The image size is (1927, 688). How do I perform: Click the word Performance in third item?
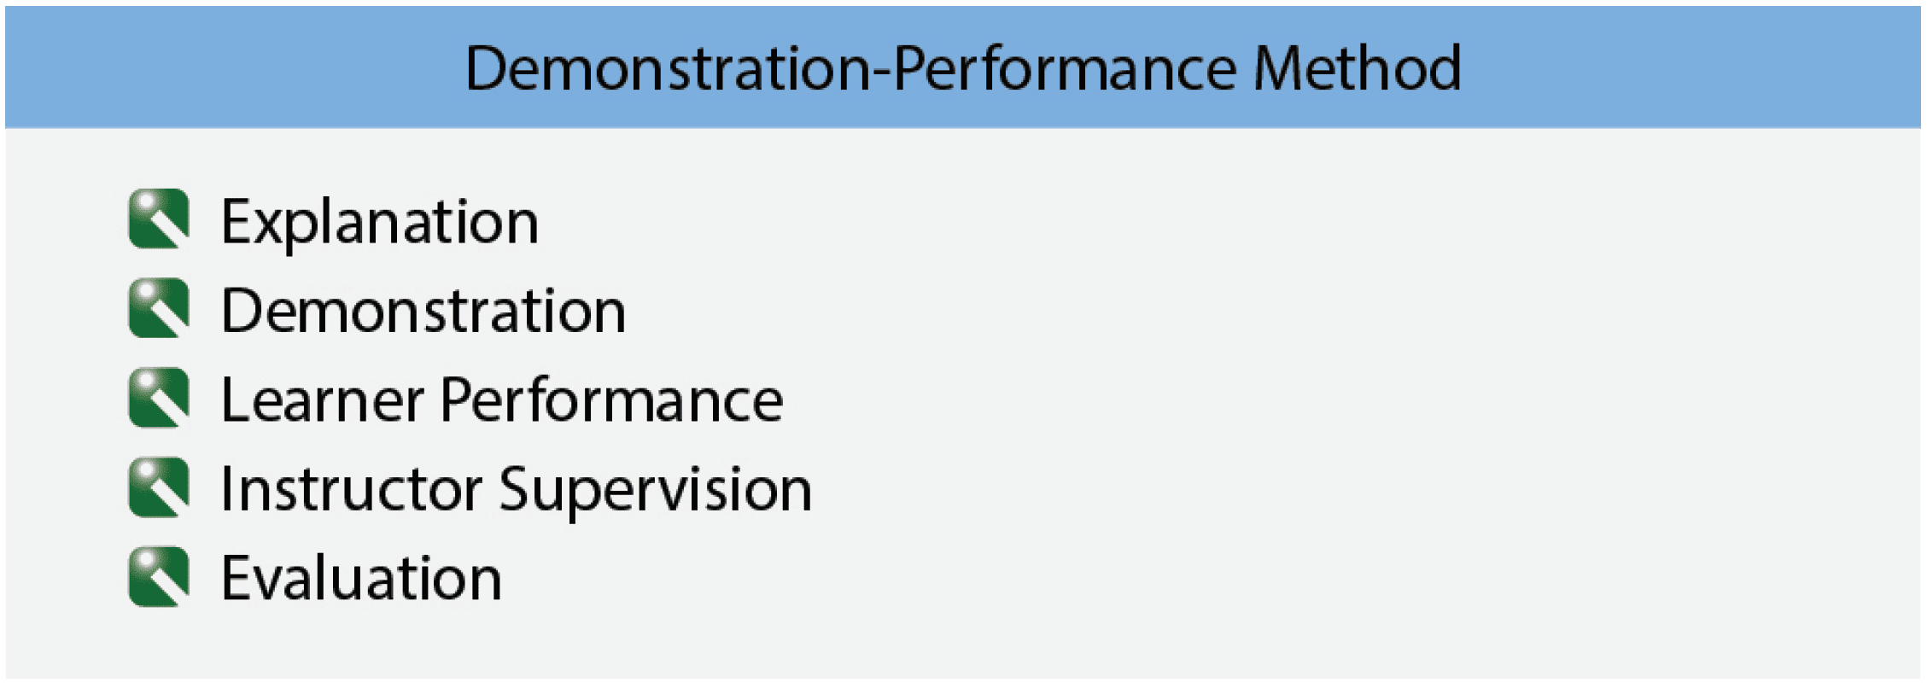612,399
